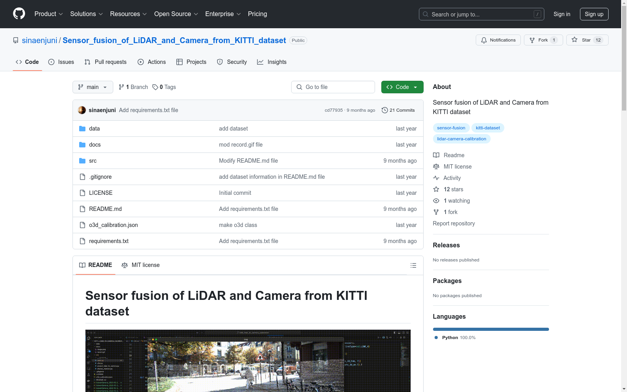The image size is (627, 392).
Task: Click the kitti-dataset topic tag
Action: (488, 128)
